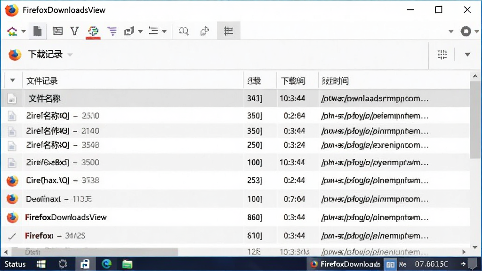This screenshot has height=271, width=482.
Task: Click the dotted grid view icon
Action: pos(442,55)
